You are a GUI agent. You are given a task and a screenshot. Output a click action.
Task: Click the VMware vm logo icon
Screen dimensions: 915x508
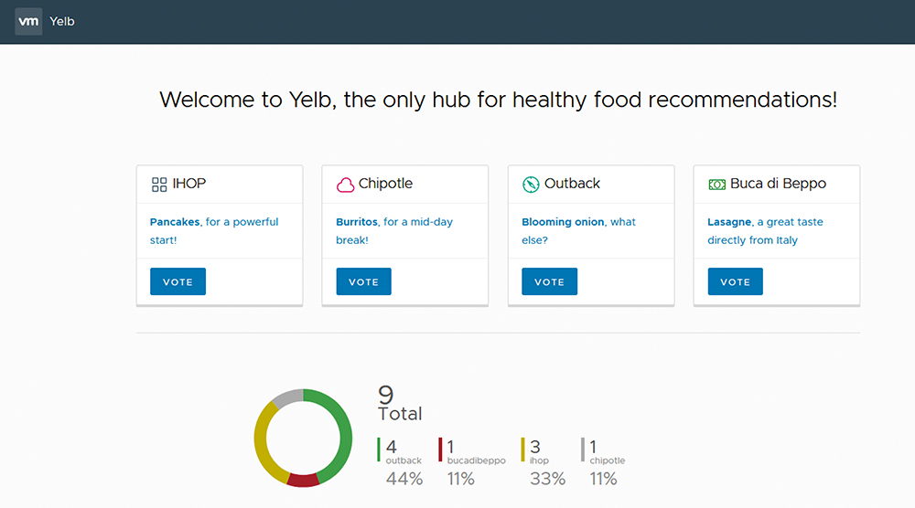pyautogui.click(x=28, y=22)
